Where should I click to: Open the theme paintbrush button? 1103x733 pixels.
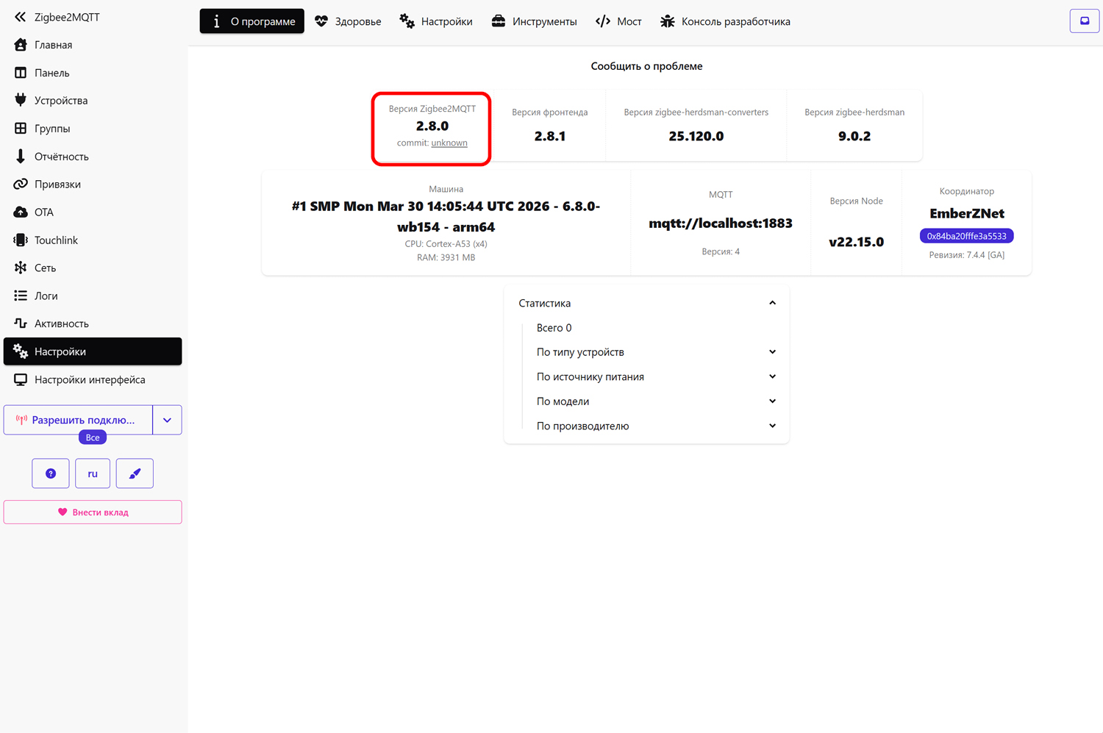(135, 473)
